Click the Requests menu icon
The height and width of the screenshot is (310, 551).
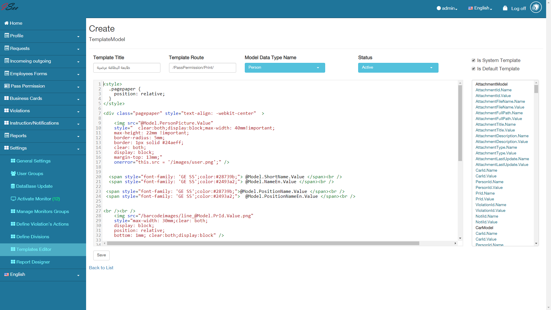[x=7, y=48]
